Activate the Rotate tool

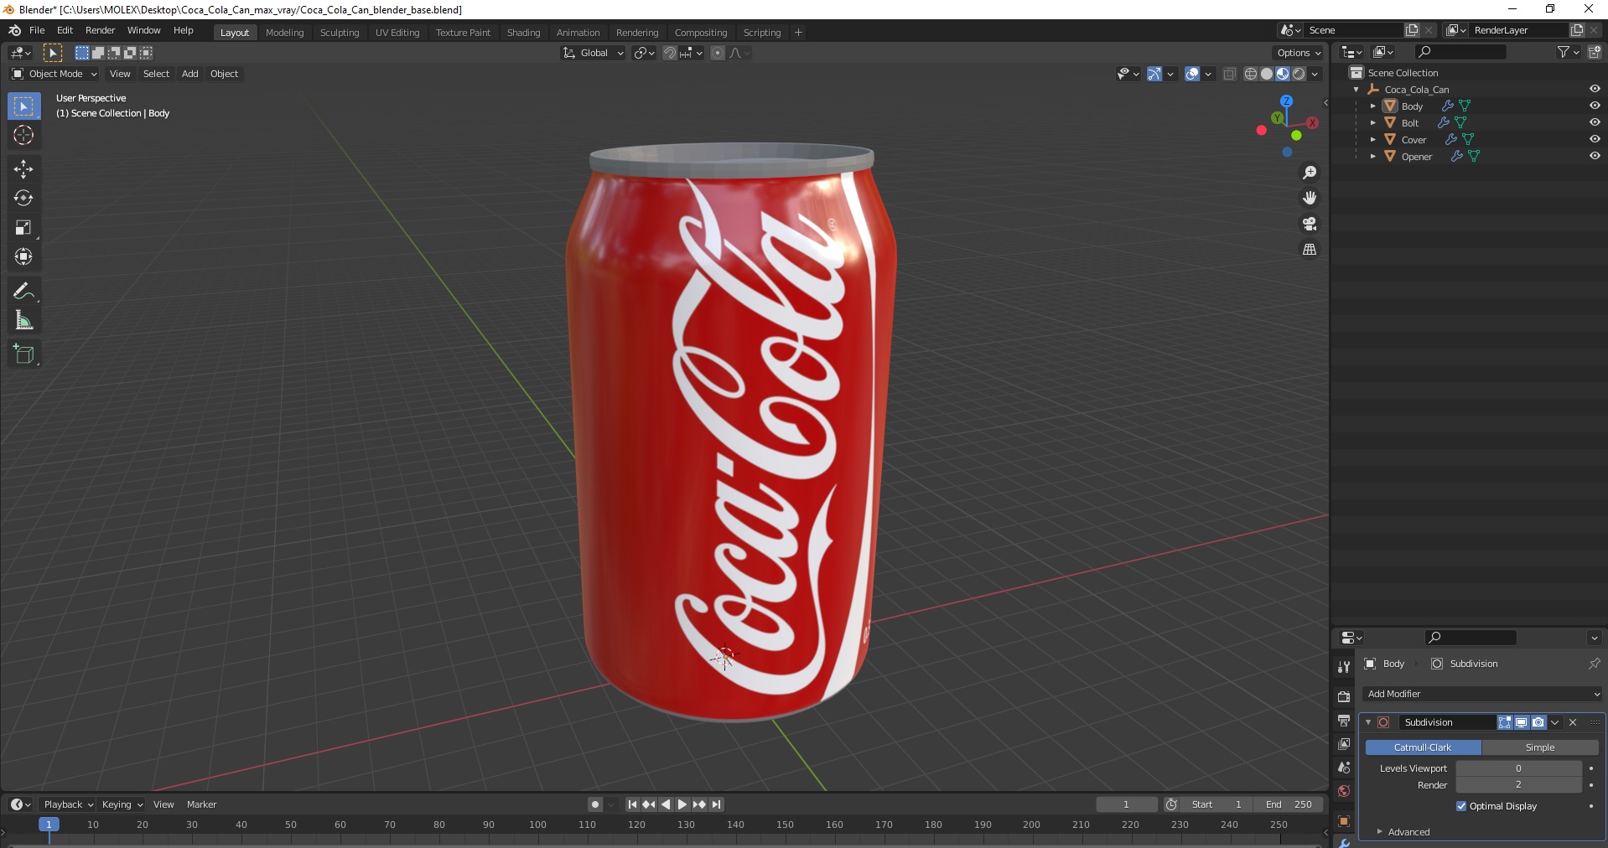tap(23, 199)
